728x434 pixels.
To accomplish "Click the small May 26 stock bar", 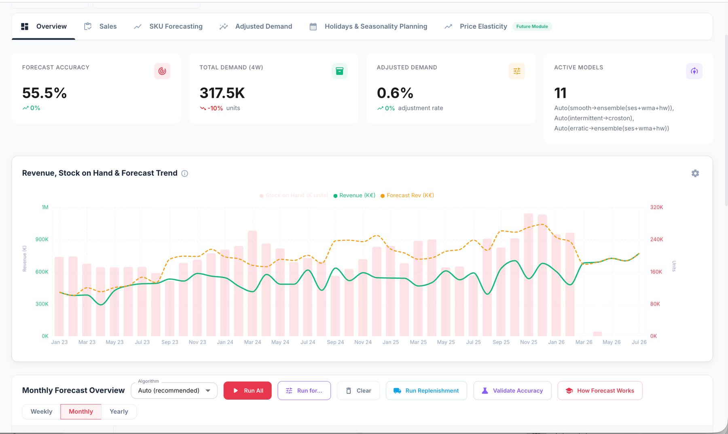I will point(597,334).
